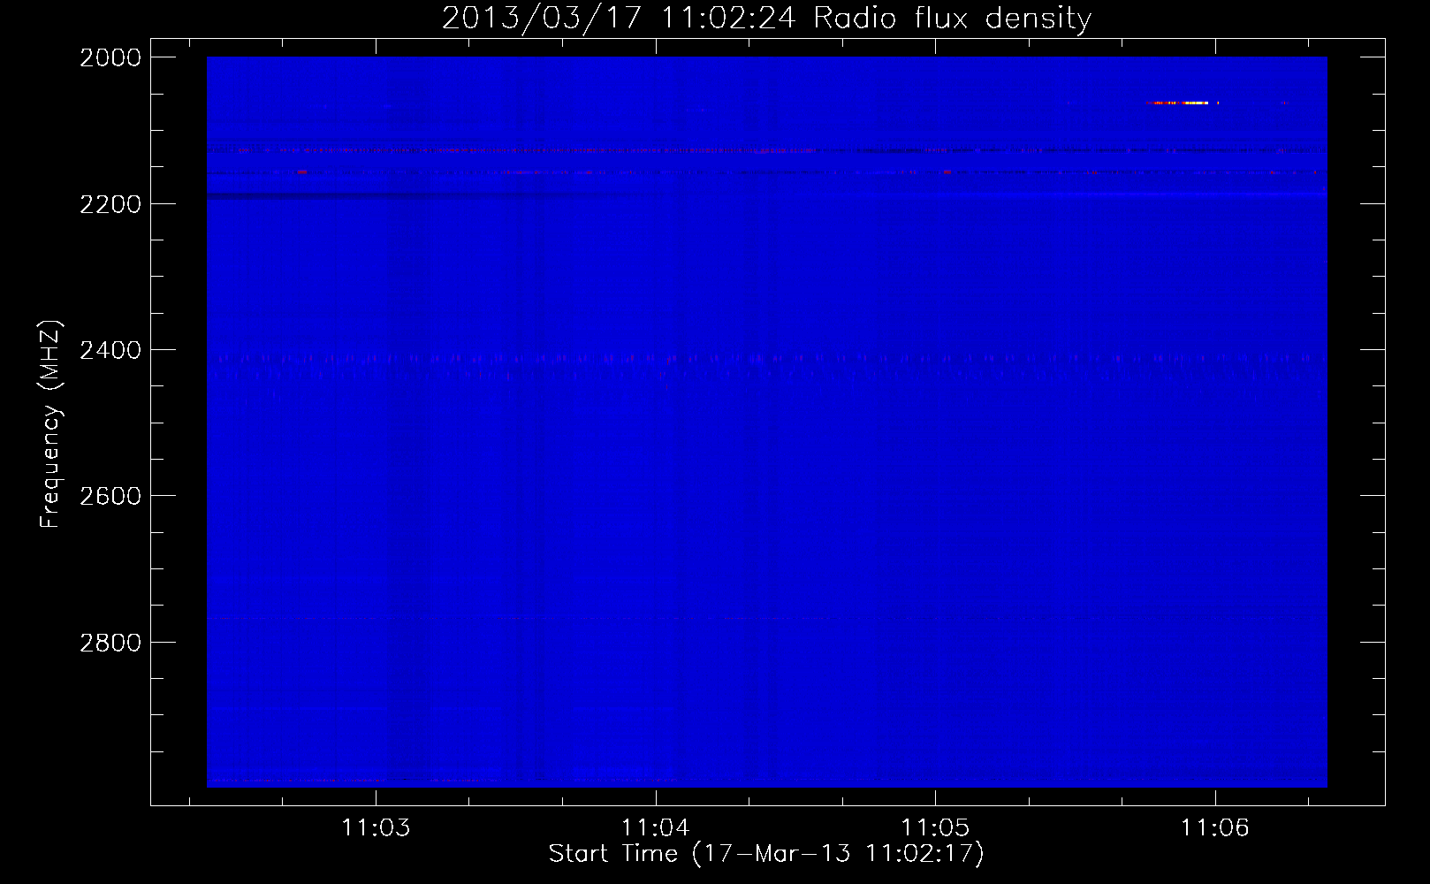
Task: Click the bright white burst near 2060 MHz
Action: coord(1184,103)
